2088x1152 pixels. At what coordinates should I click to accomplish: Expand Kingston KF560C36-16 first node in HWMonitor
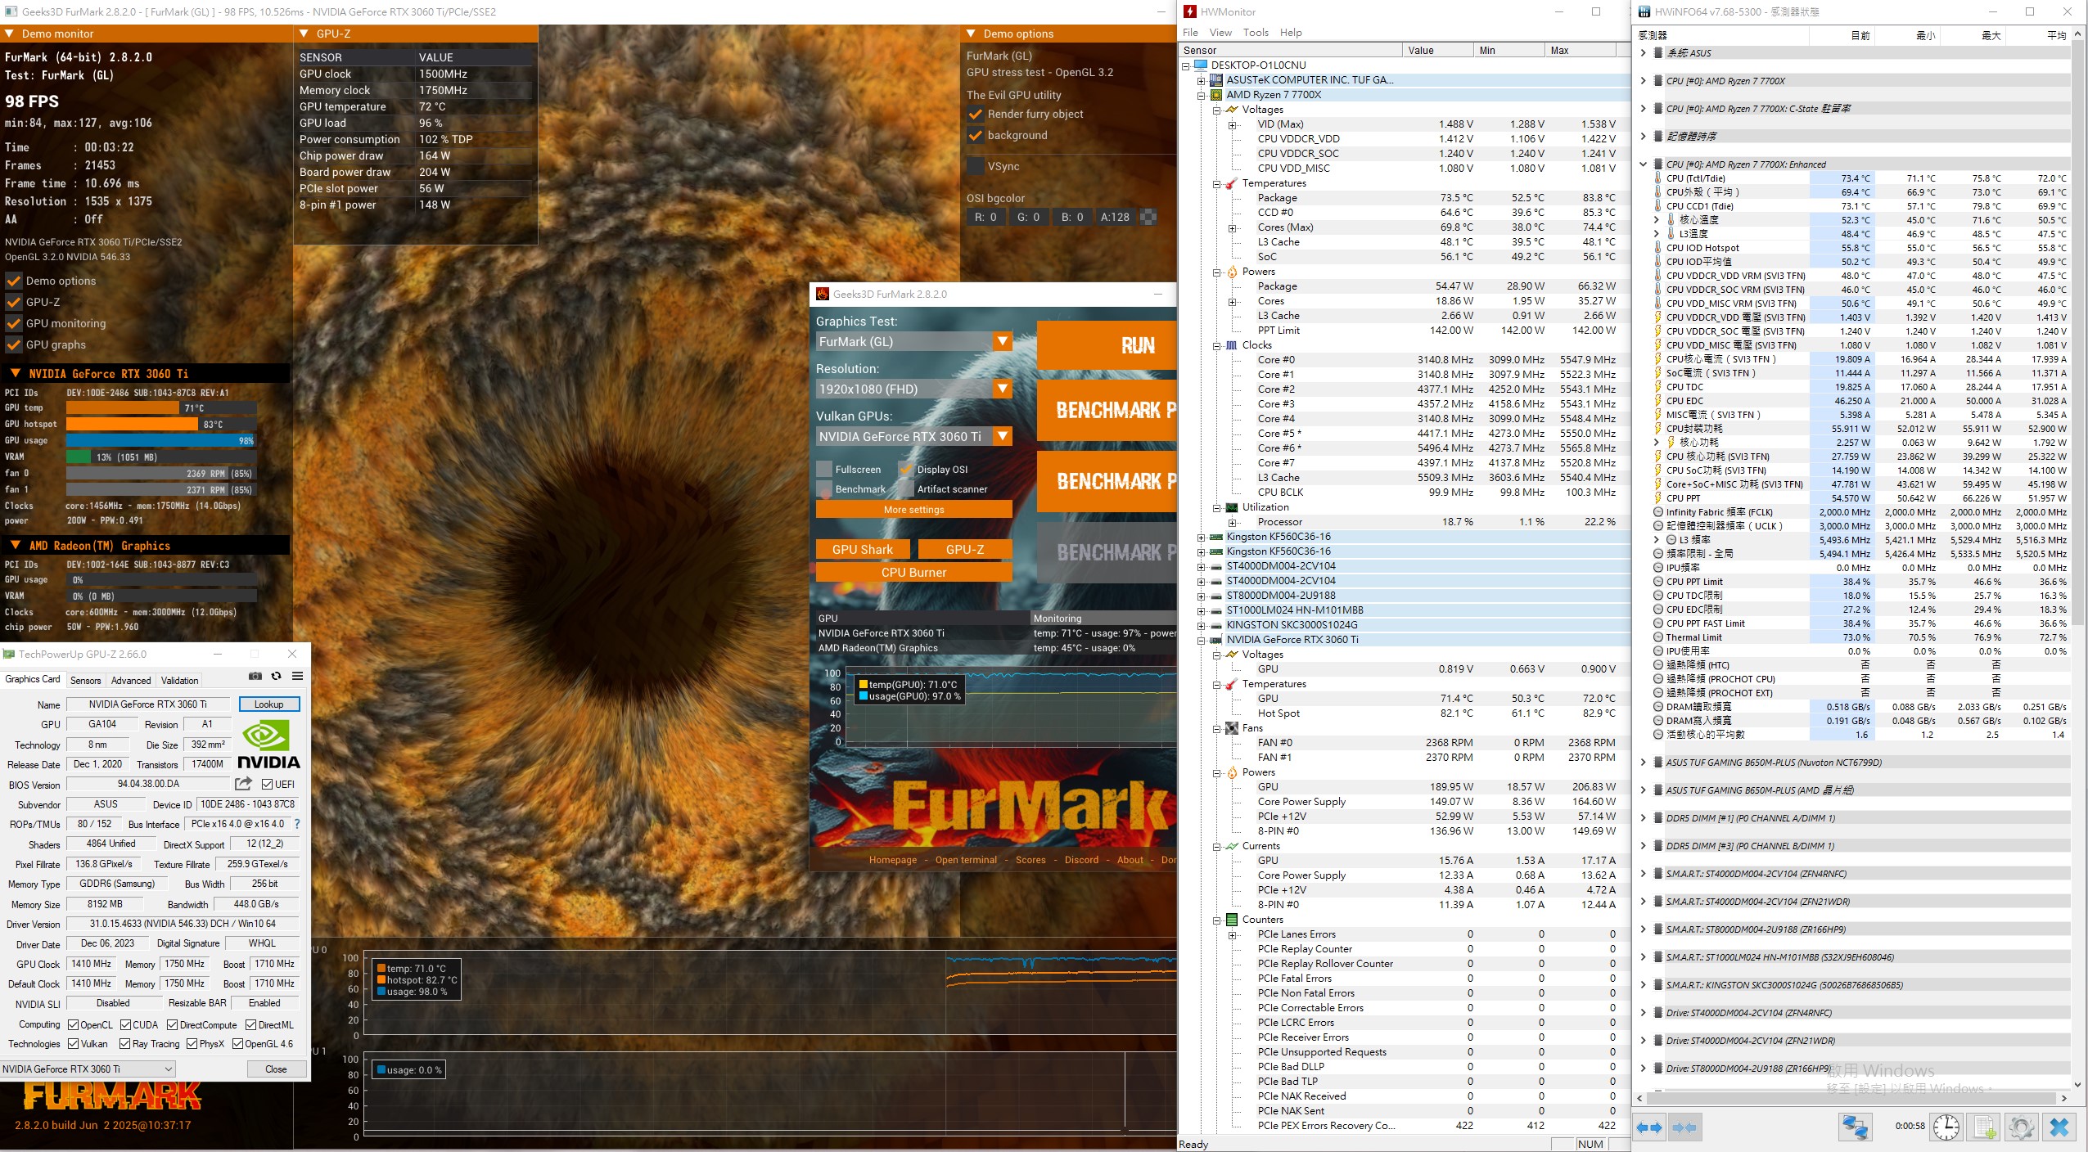(1201, 538)
